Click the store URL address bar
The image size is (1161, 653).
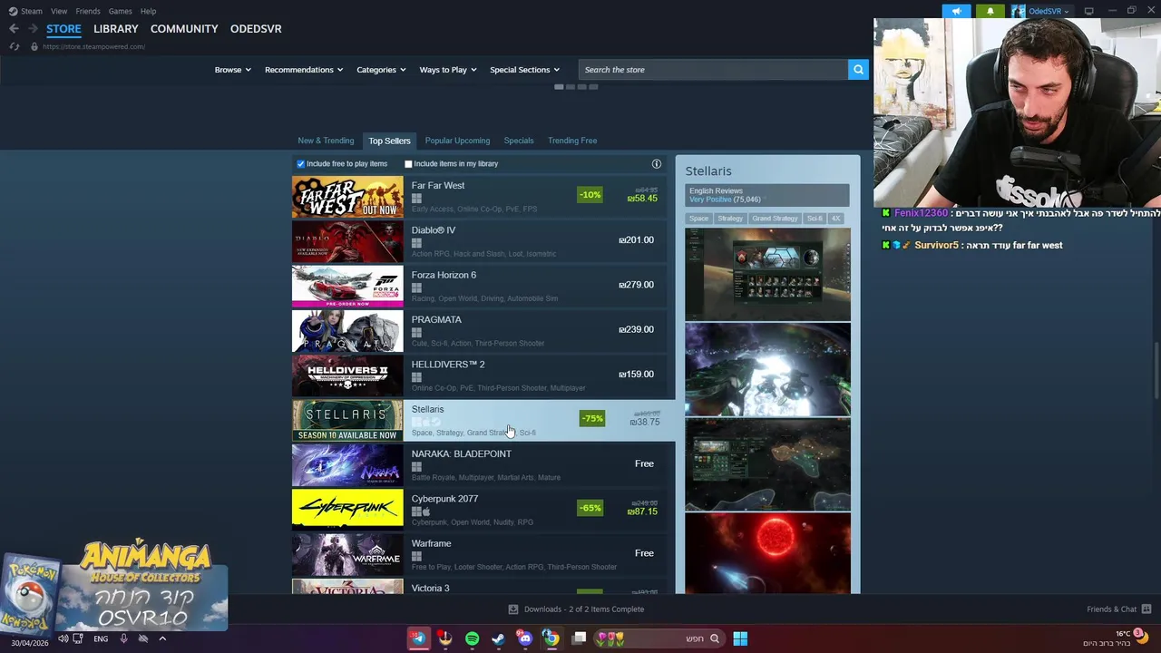pos(93,46)
